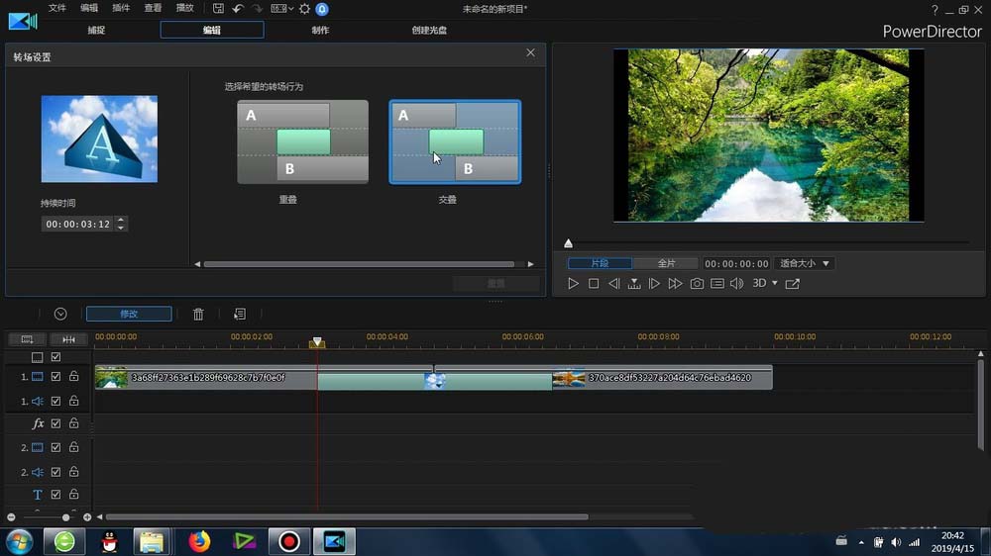Open preferences via the gear icon
This screenshot has width=991, height=556.
click(304, 9)
